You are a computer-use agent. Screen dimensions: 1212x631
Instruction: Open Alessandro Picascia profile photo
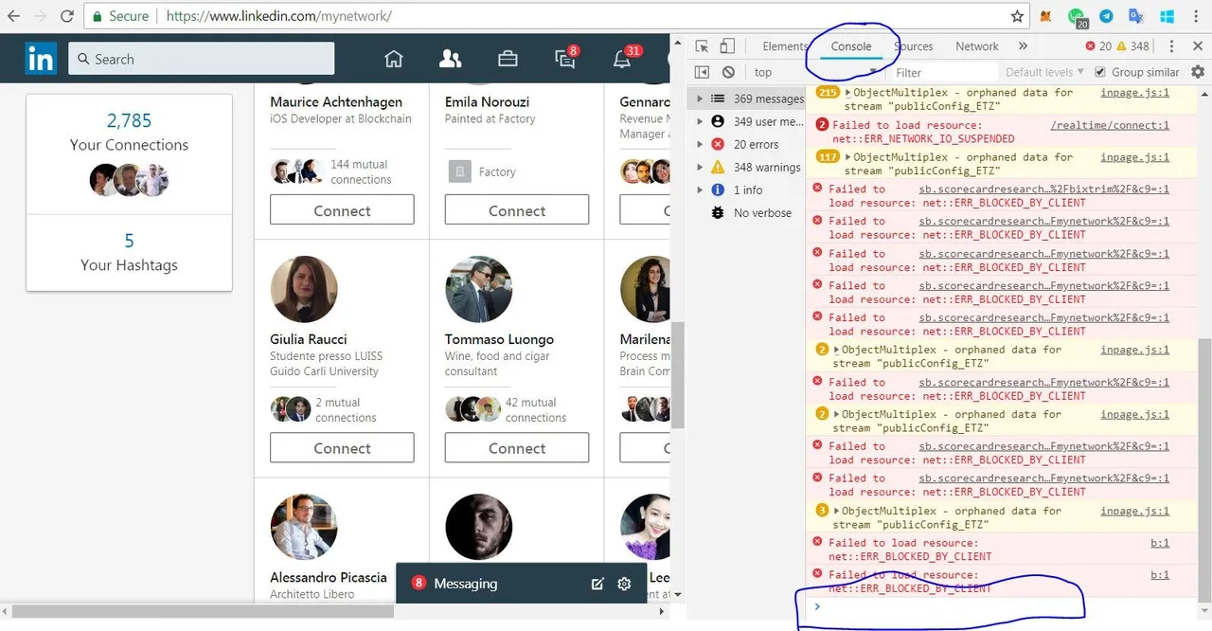point(304,527)
